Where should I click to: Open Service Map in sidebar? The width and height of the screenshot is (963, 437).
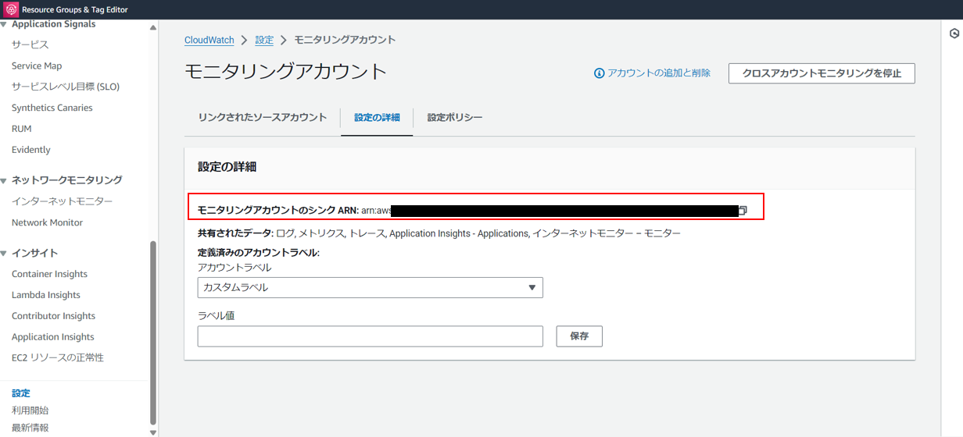click(x=37, y=66)
